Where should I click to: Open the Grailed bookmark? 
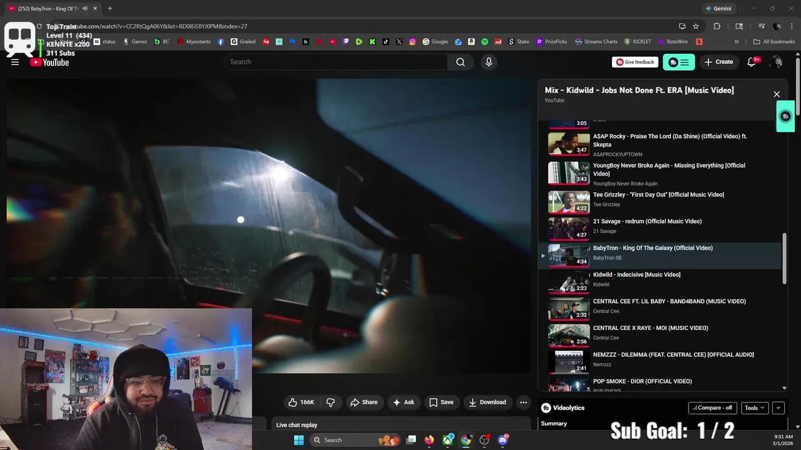[243, 42]
